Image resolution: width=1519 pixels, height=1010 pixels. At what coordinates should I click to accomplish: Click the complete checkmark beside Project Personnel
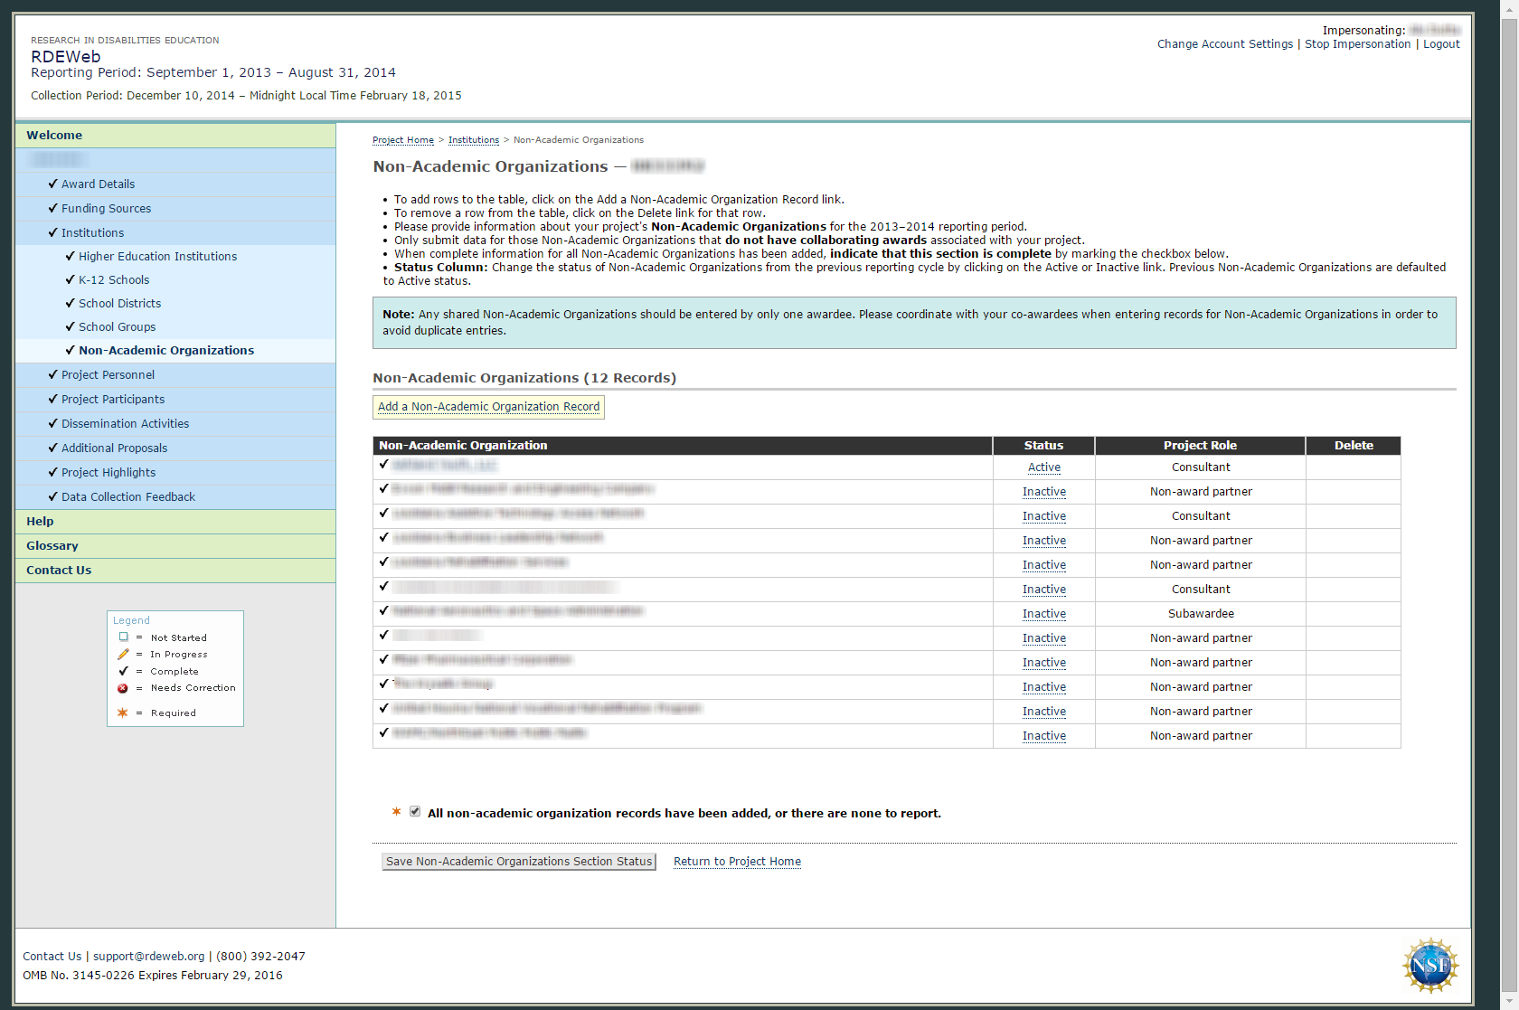click(x=52, y=374)
